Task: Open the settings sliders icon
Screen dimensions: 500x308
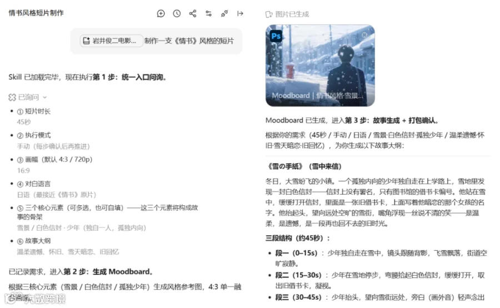Action: pos(208,13)
